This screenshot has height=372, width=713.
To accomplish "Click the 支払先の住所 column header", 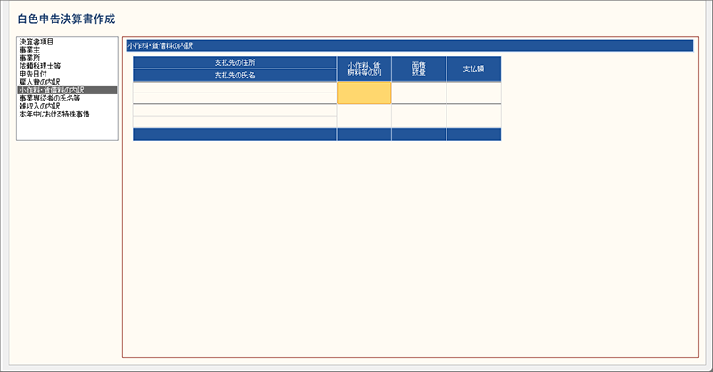I will point(234,62).
